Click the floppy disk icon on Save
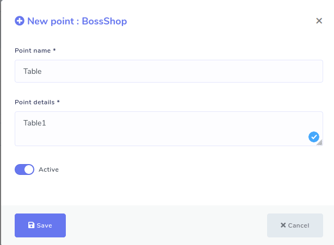This screenshot has width=334, height=245. [31, 225]
